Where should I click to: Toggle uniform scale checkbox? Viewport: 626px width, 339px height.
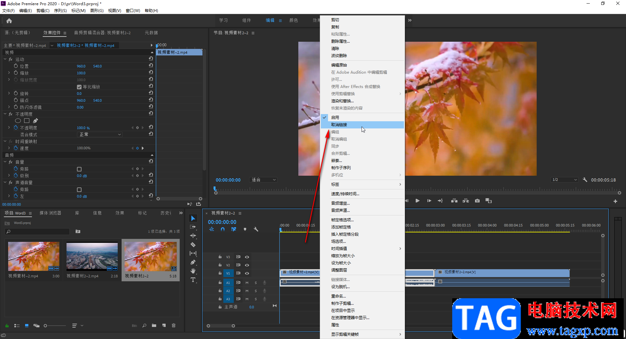[79, 87]
